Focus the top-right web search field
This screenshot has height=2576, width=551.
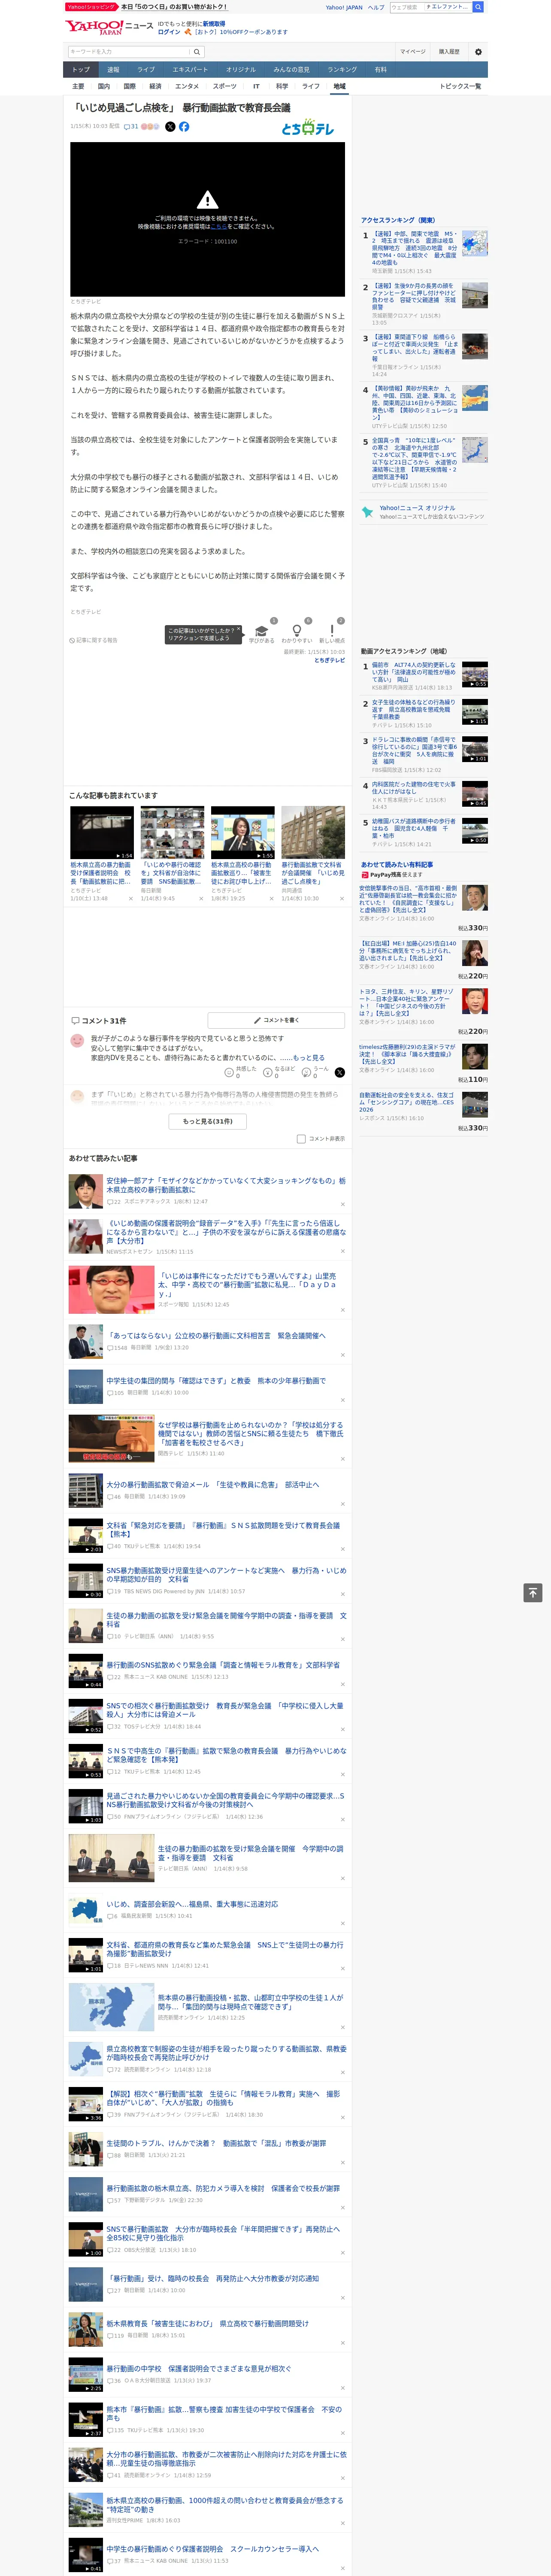[430, 7]
